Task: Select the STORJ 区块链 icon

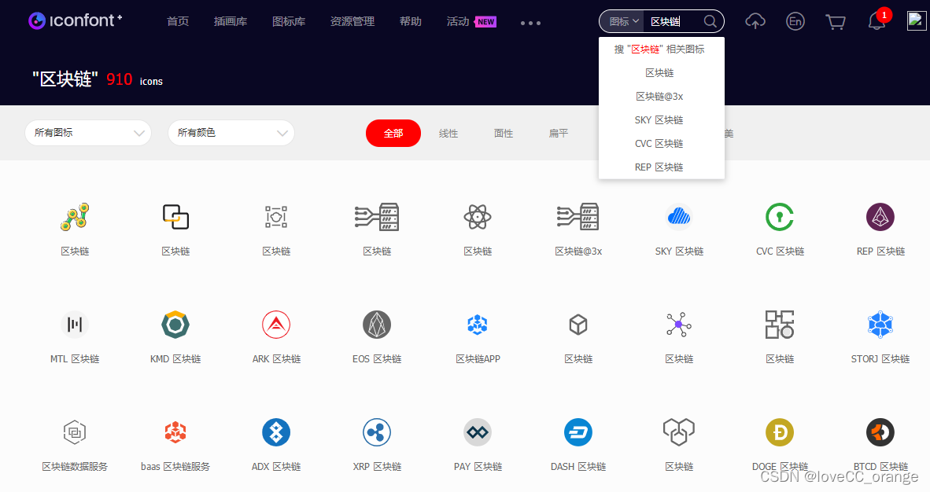Action: [x=880, y=325]
